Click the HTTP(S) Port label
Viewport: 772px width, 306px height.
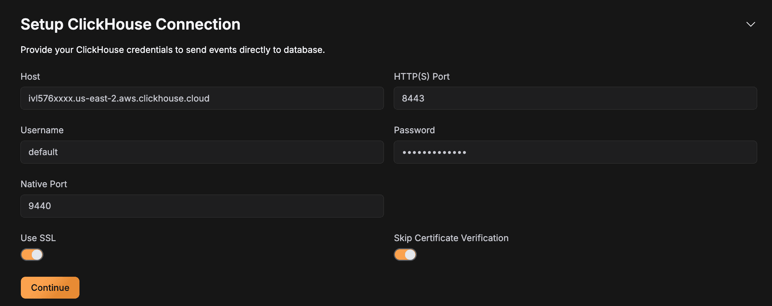click(x=422, y=76)
